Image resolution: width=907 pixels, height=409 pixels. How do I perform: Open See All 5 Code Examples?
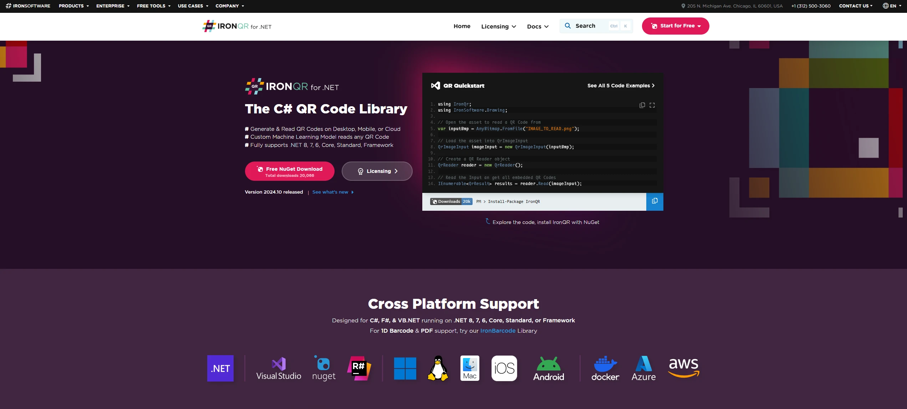point(621,86)
